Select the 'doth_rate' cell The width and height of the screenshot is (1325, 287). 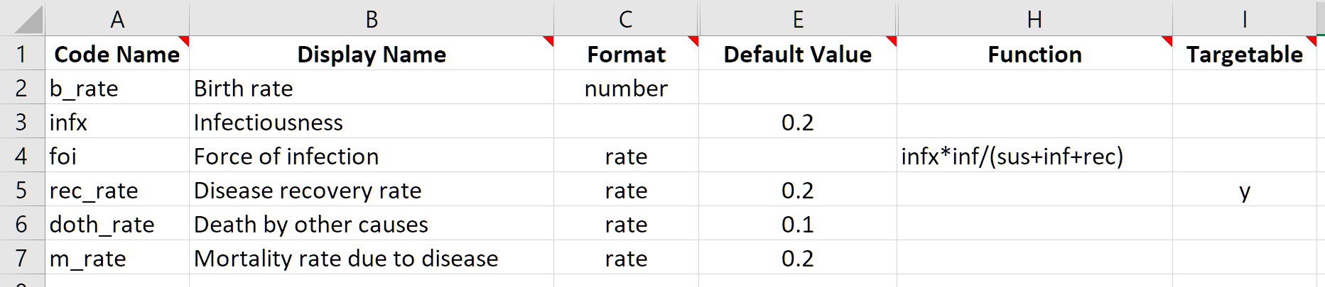[x=117, y=223]
